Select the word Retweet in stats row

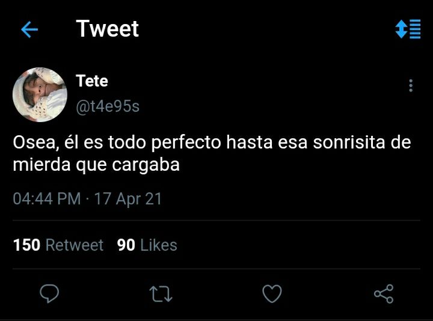[x=75, y=245]
